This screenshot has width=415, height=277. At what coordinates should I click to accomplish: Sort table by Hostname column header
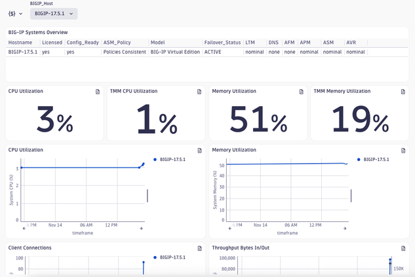point(20,43)
